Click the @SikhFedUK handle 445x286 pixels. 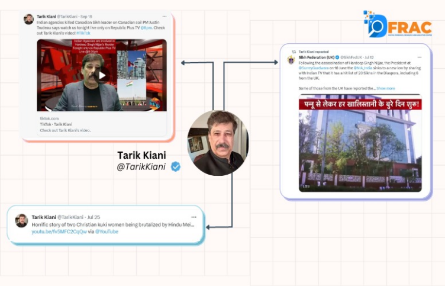(x=351, y=57)
